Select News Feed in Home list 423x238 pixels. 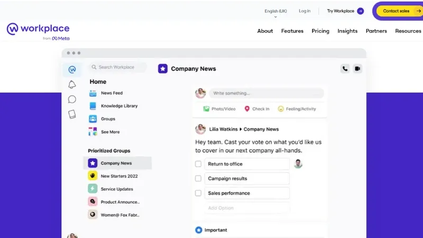(112, 93)
